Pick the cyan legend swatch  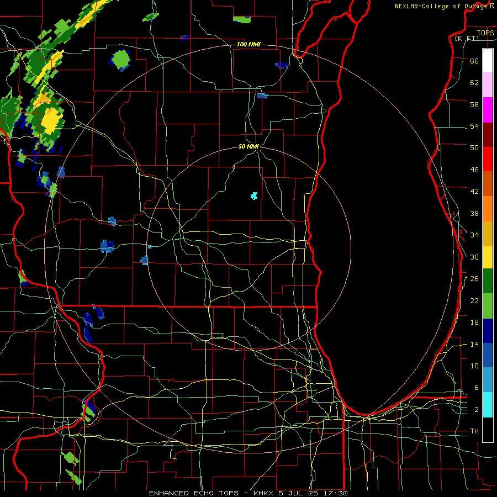pos(488,405)
